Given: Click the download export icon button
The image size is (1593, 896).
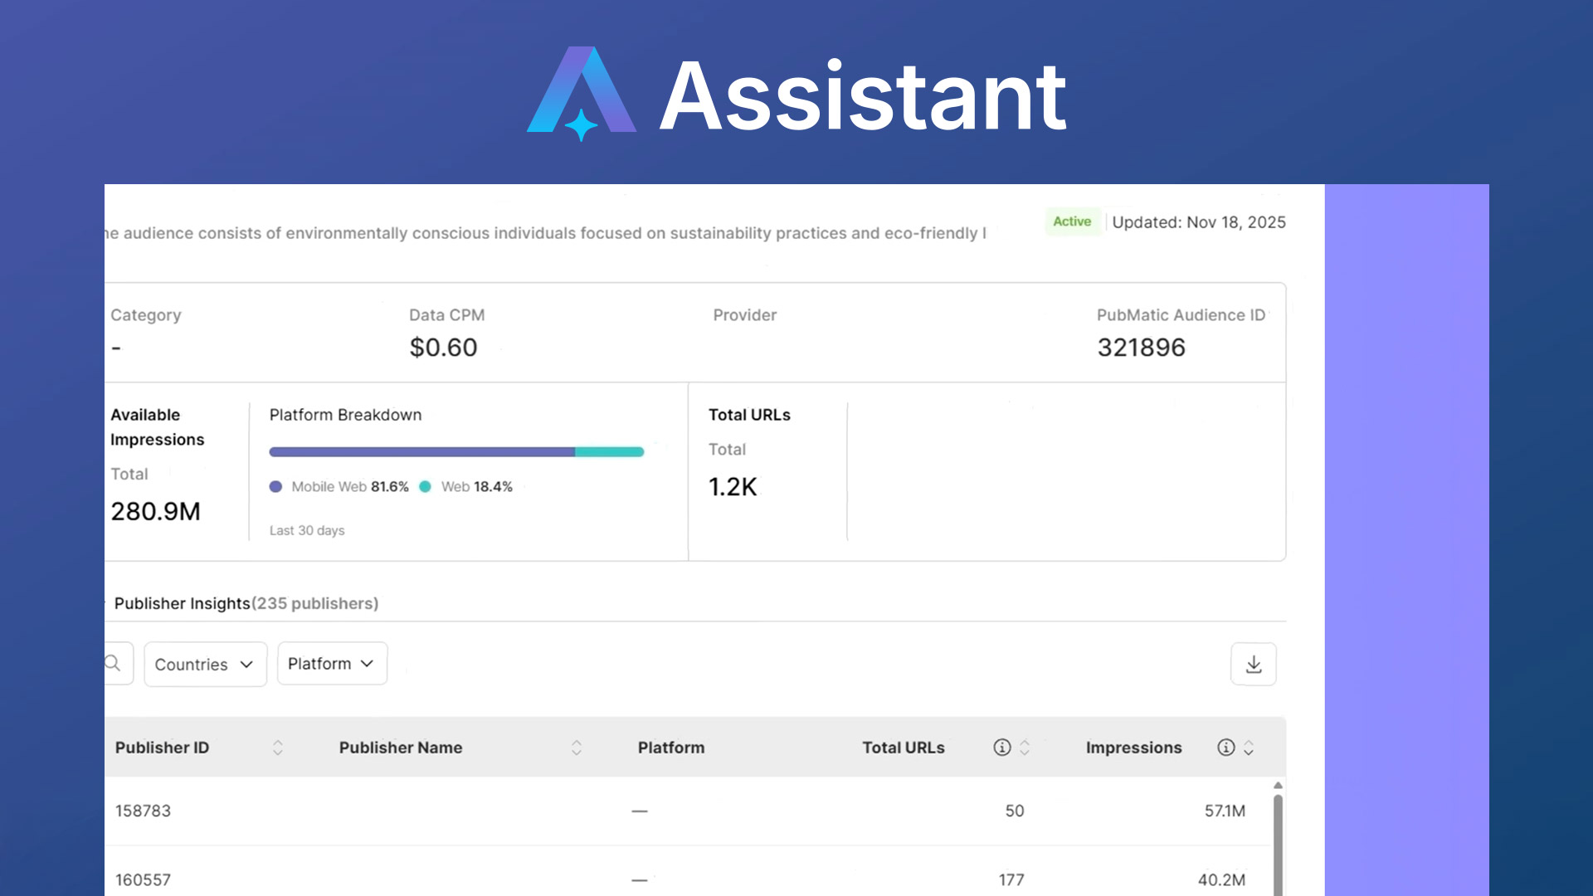Looking at the screenshot, I should (x=1253, y=665).
